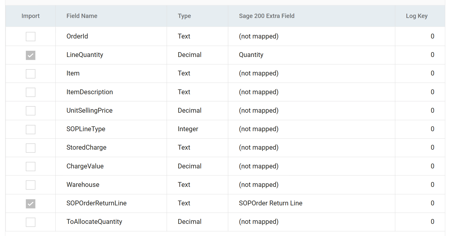The height and width of the screenshot is (236, 450).
Task: Click 'Integer' type for SOPLineType
Action: (188, 129)
